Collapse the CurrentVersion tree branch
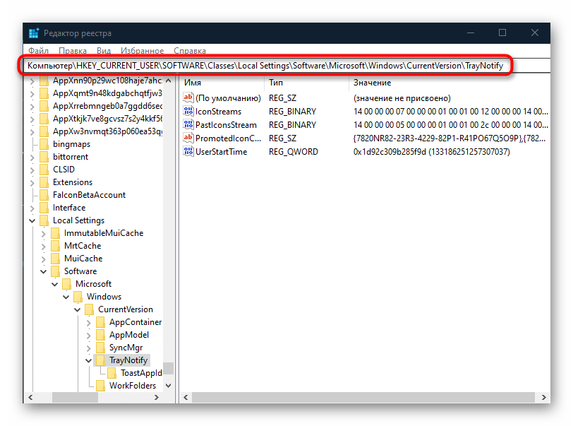This screenshot has width=573, height=426. [x=77, y=309]
